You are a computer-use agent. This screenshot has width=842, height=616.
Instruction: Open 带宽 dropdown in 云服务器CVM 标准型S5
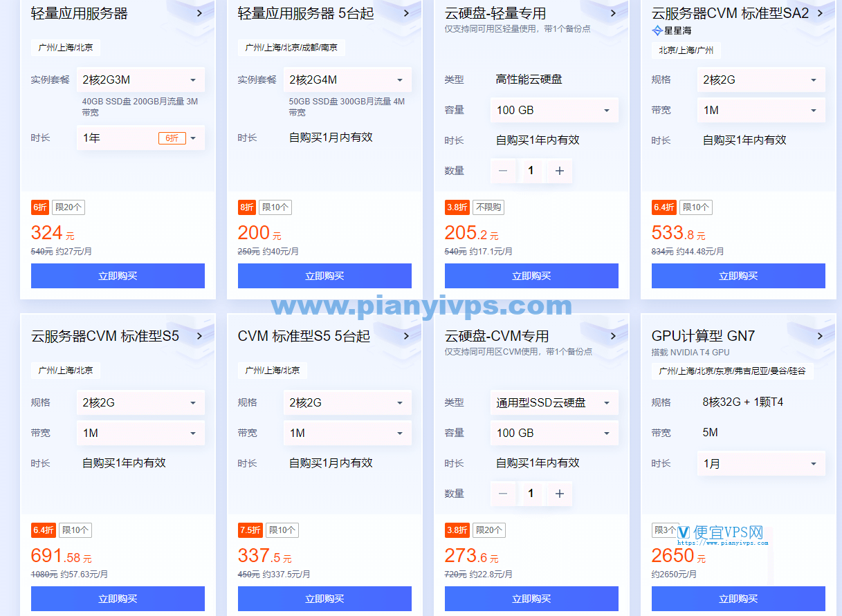[140, 433]
